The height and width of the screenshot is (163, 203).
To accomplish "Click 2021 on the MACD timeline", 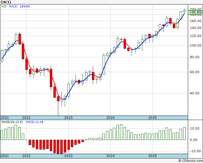I will point(5,156).
